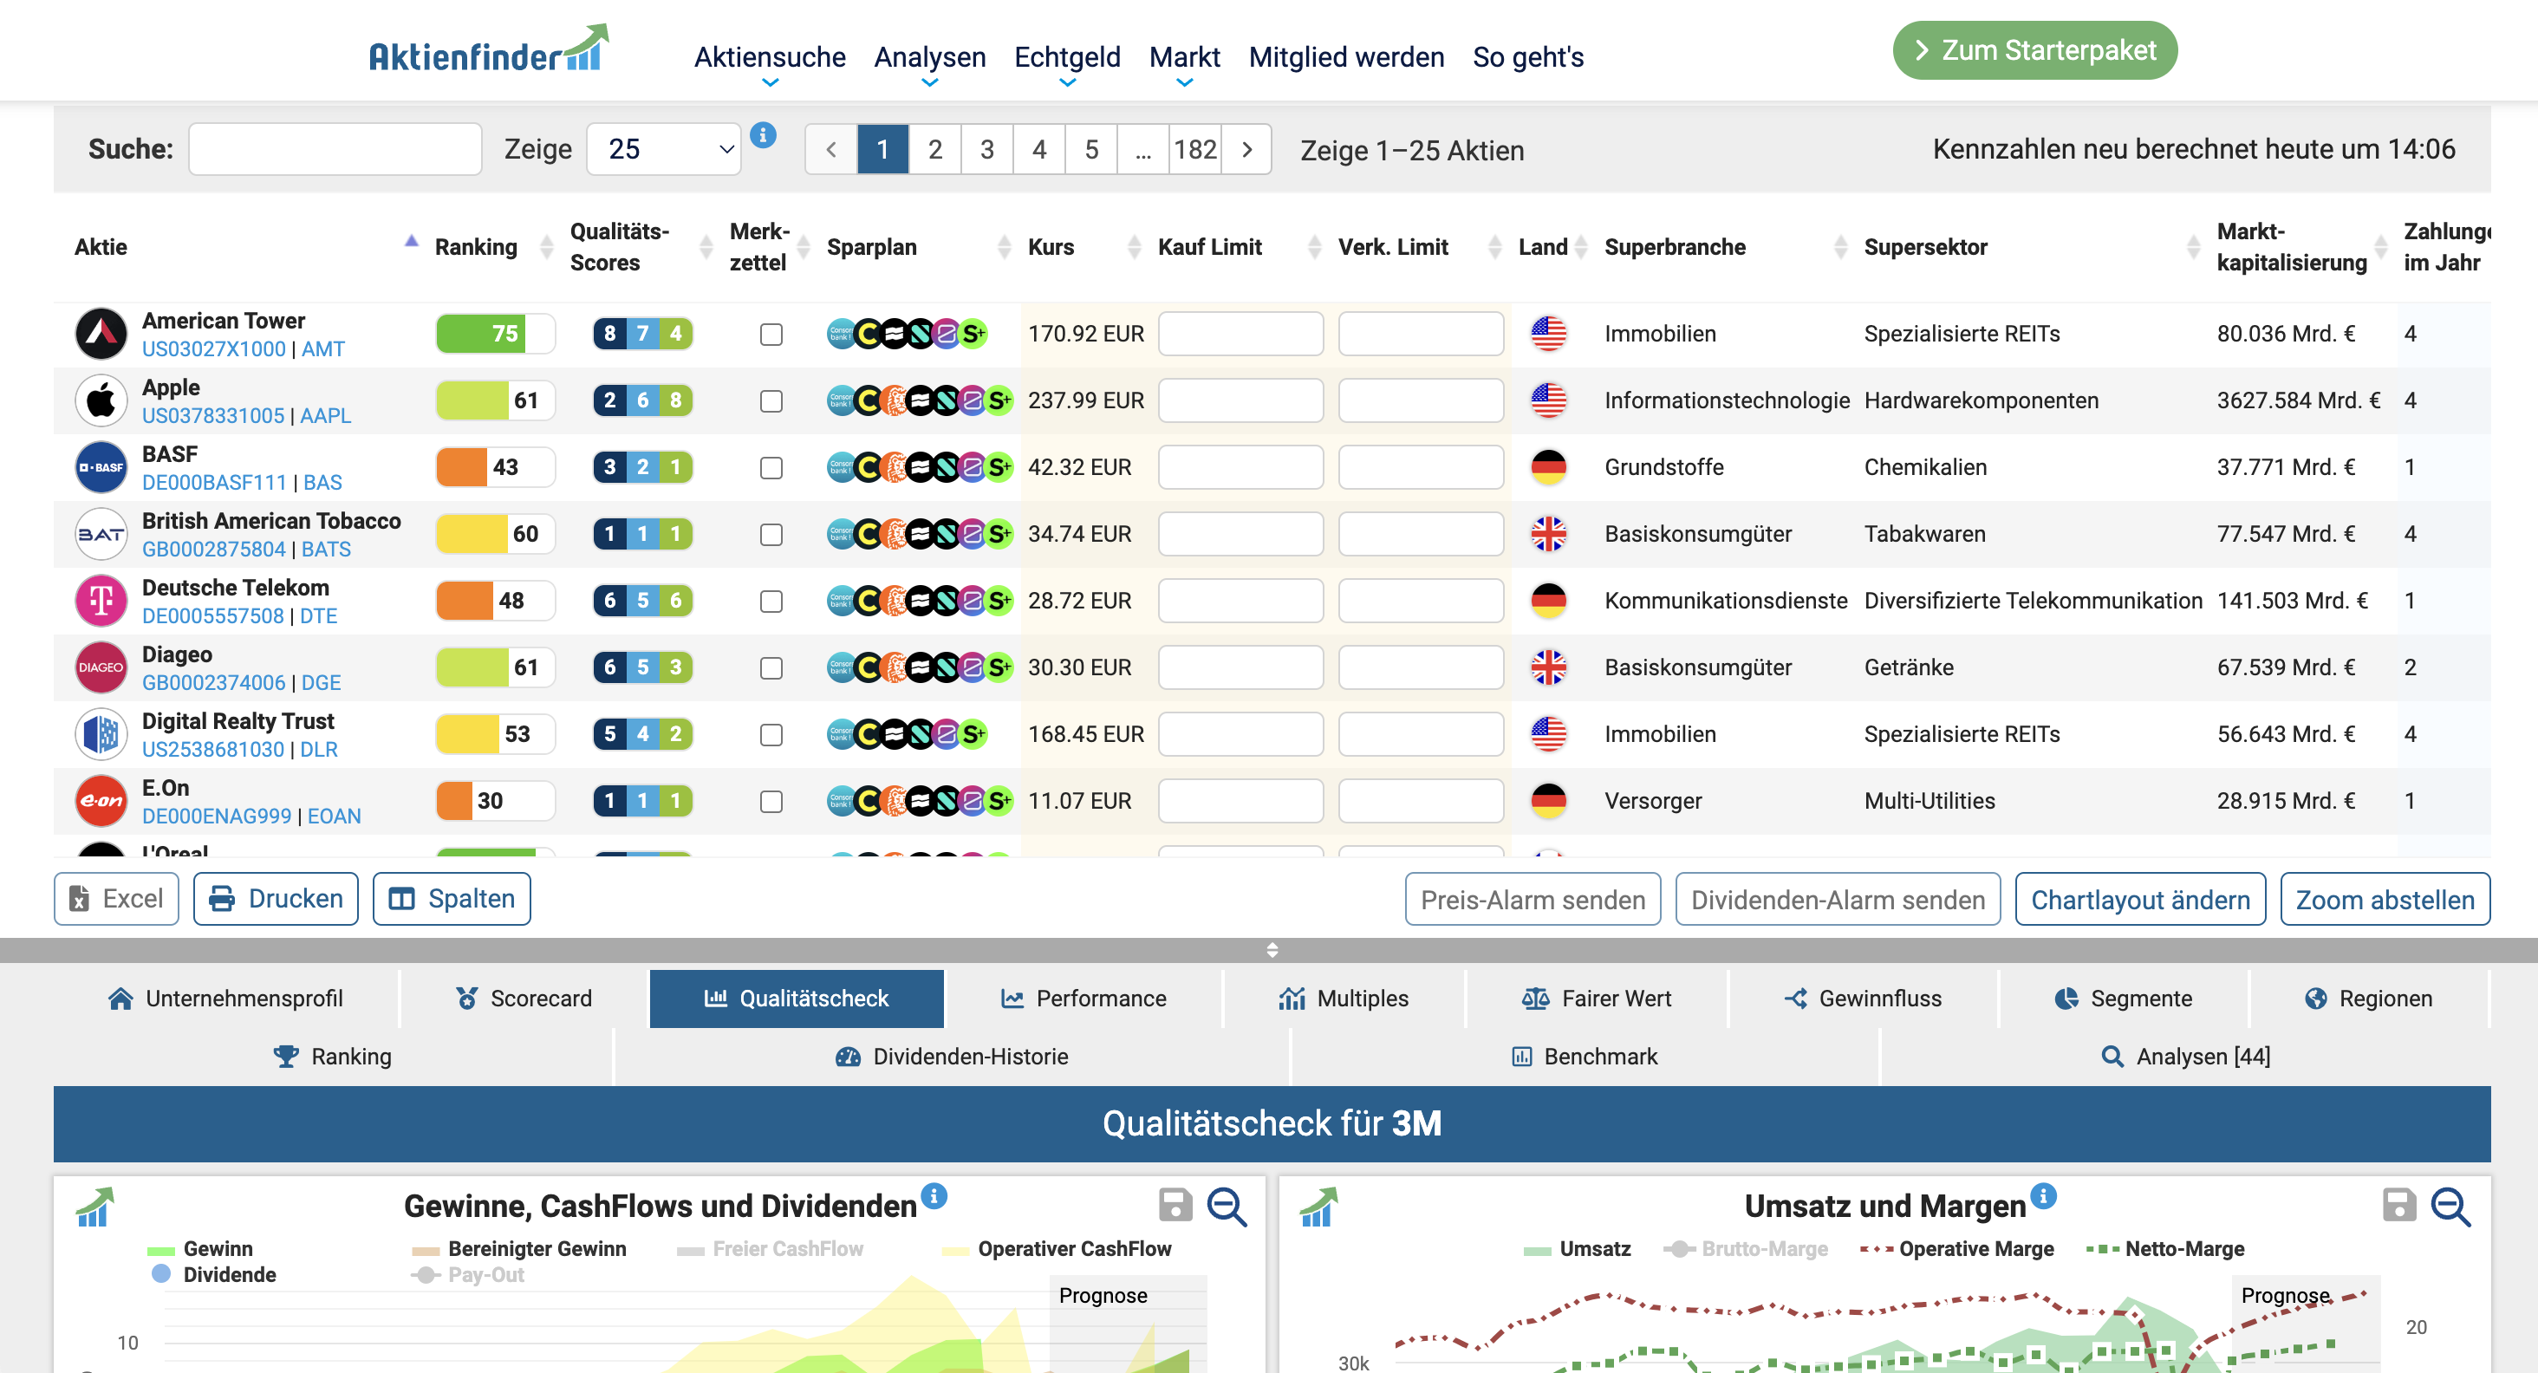2538x1373 pixels.
Task: Click the S+ sparplan icon in Apple row
Action: pos(999,400)
